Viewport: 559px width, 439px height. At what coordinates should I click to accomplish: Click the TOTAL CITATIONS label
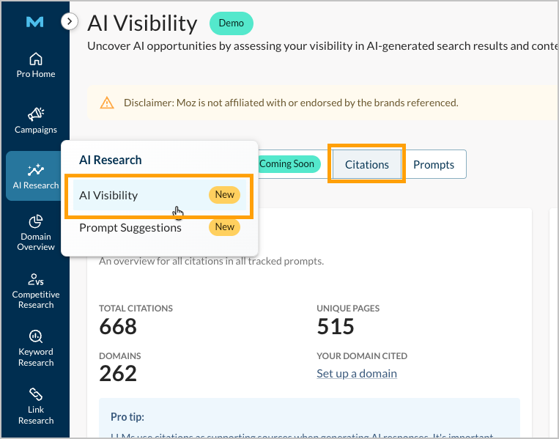point(136,308)
